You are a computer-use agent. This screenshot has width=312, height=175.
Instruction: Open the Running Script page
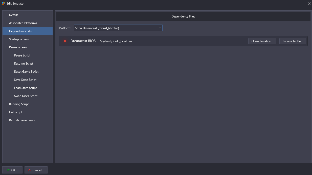click(28, 104)
